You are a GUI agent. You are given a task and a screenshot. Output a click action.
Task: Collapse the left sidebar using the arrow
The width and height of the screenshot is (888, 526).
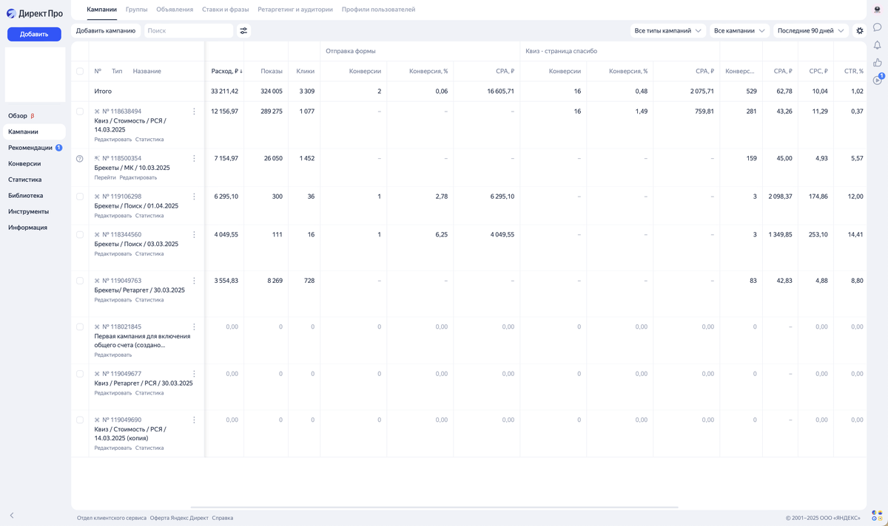point(12,516)
